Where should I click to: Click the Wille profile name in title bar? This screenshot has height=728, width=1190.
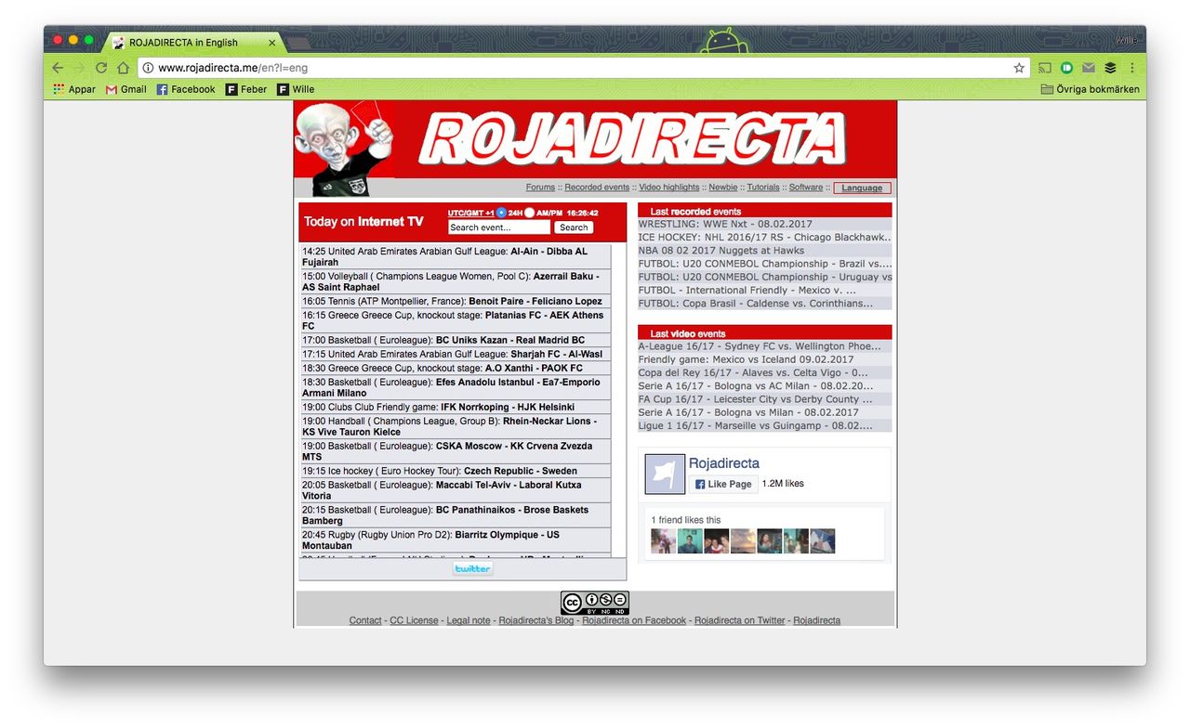pyautogui.click(x=1126, y=41)
